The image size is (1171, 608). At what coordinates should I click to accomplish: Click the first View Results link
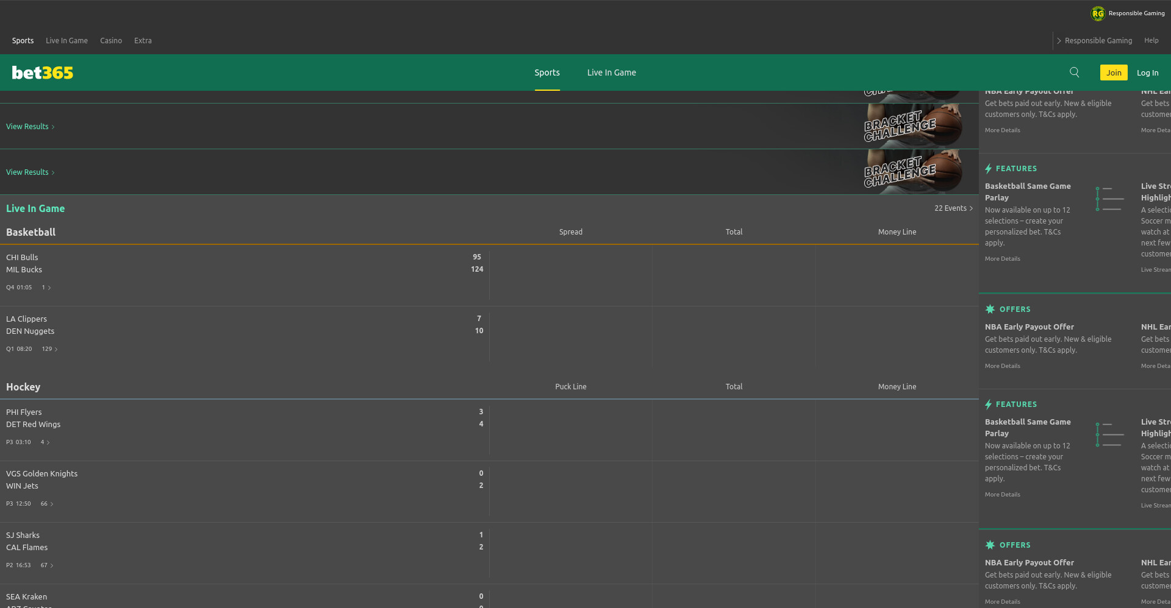30,127
